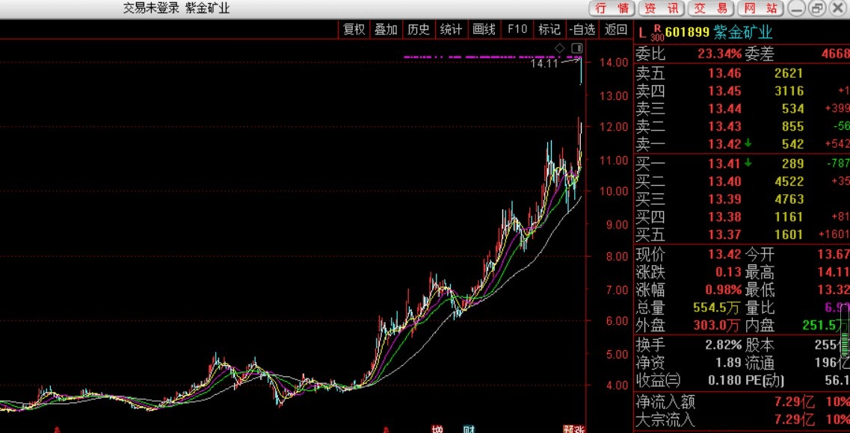Click the 返回 back button
This screenshot has width=850, height=433.
616,29
